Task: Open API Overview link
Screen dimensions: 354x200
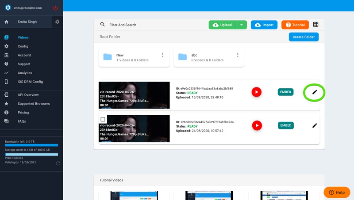Action: (28, 95)
